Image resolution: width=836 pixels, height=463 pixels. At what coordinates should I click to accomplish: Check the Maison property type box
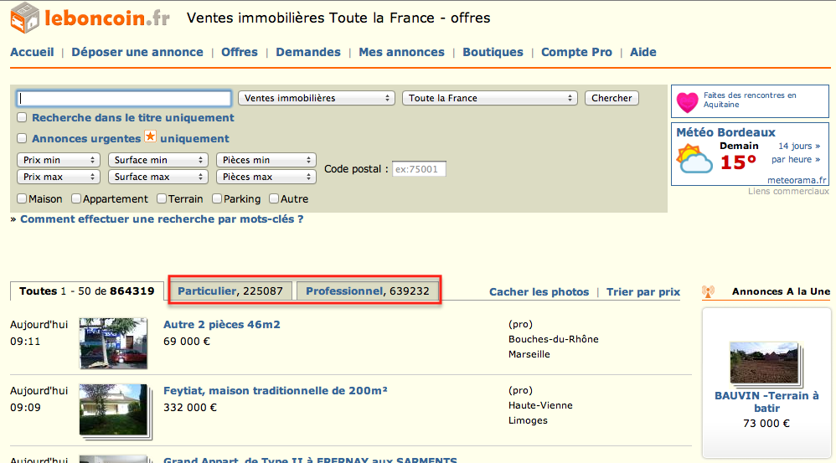[22, 198]
